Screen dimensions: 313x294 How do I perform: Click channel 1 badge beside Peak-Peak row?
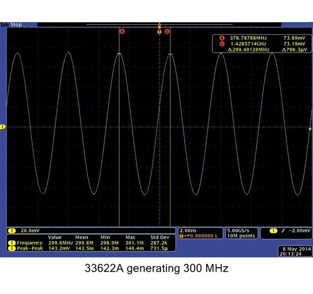coord(12,248)
